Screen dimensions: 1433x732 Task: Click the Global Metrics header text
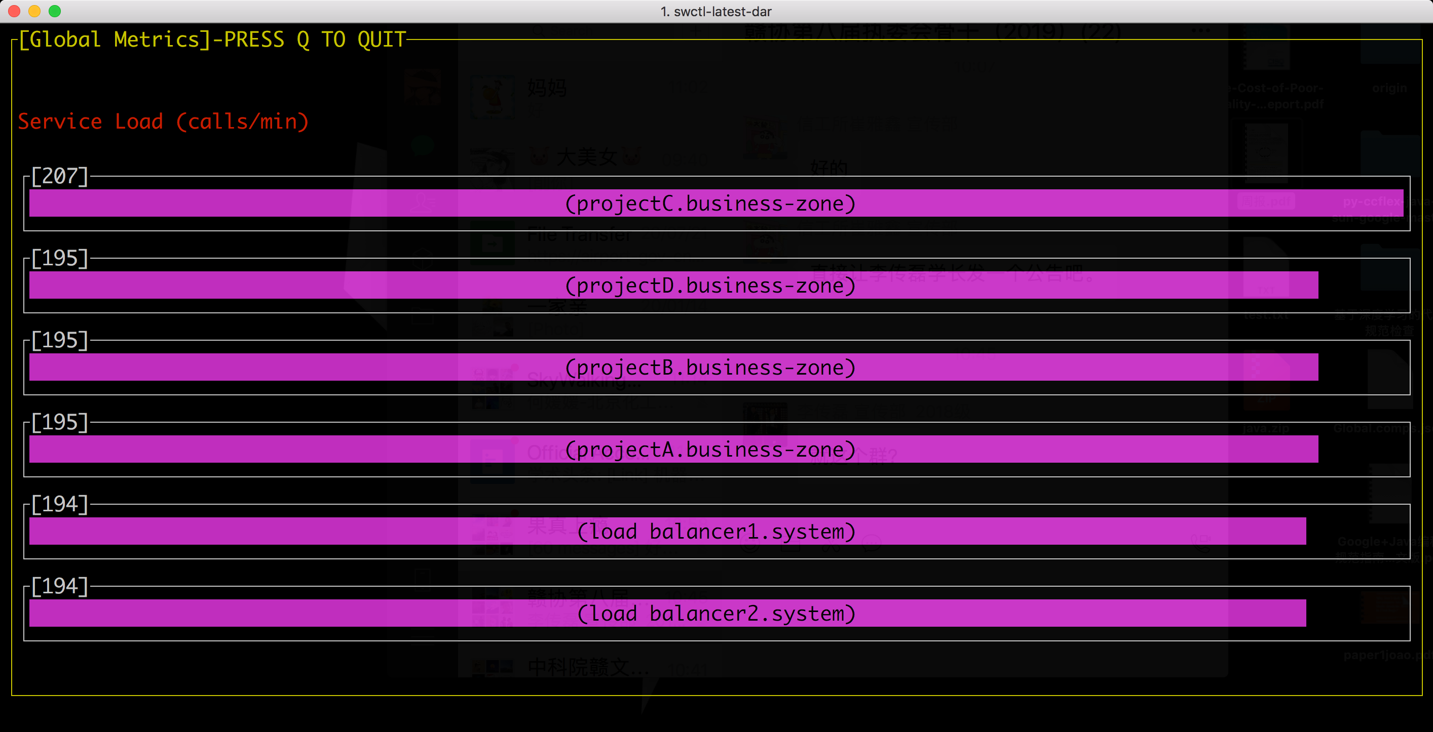114,39
